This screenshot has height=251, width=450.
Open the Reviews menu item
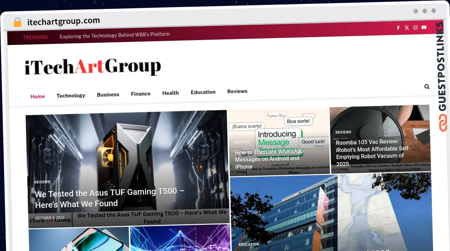[237, 91]
